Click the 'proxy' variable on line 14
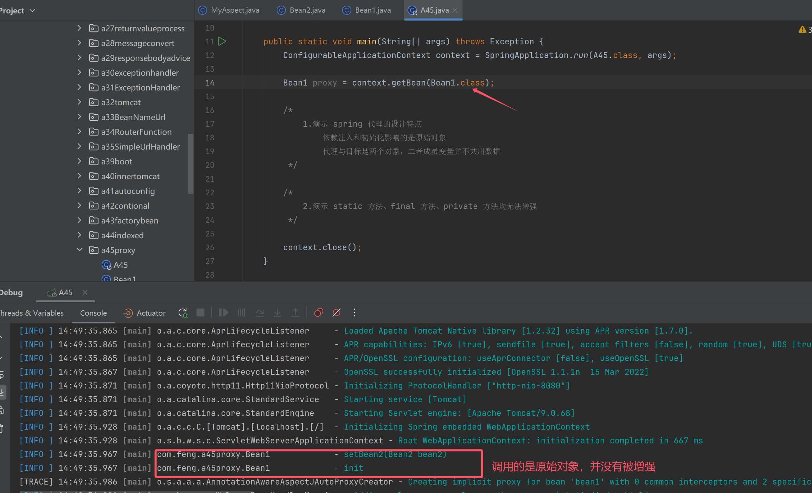 pyautogui.click(x=325, y=83)
